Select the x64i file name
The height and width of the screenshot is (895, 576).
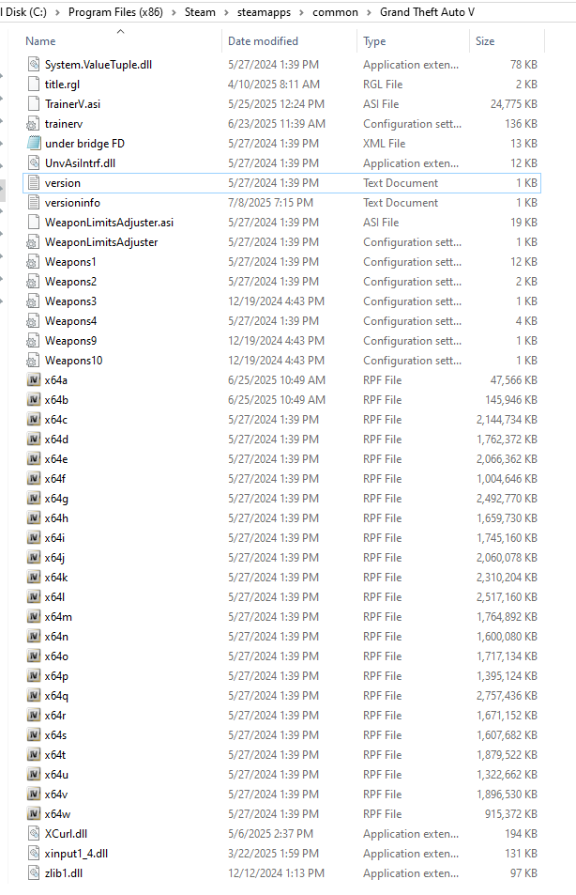(x=54, y=538)
